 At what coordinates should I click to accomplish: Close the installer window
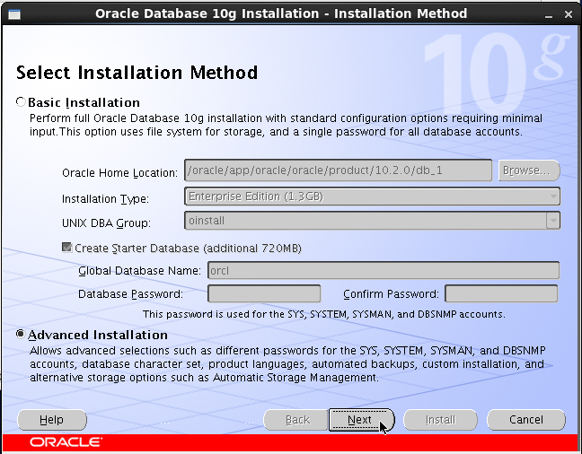click(x=569, y=14)
